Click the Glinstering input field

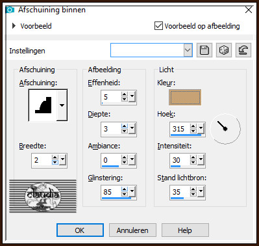111,192
